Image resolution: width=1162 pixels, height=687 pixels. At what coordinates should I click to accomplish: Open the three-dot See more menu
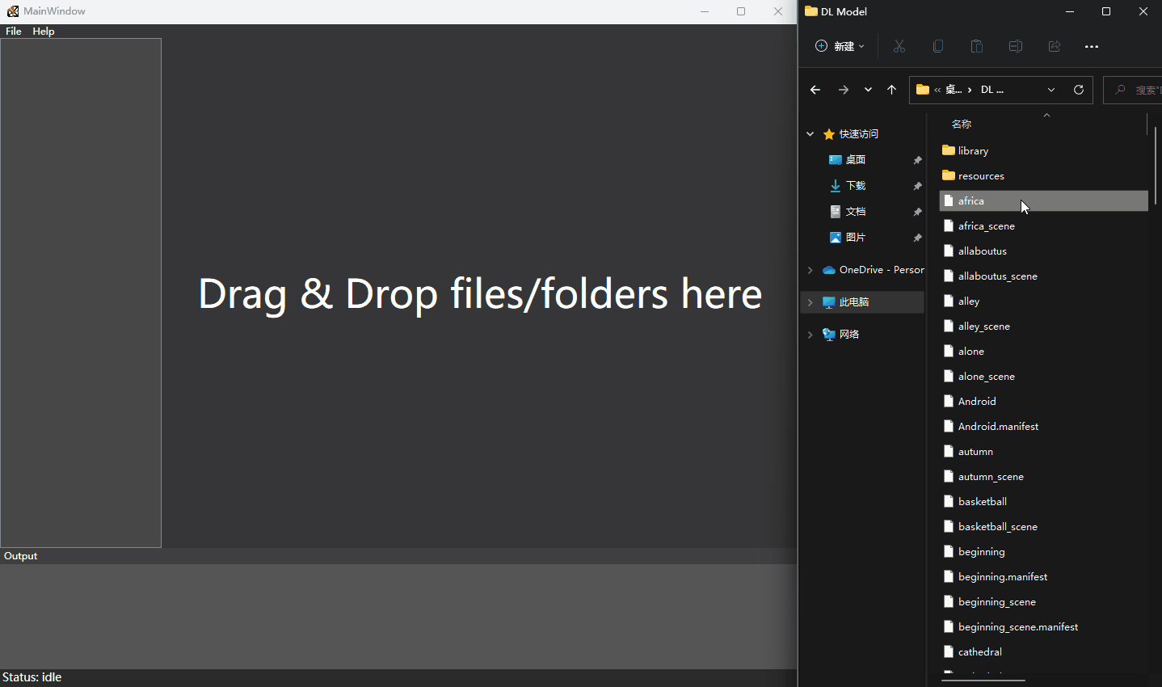[1092, 46]
